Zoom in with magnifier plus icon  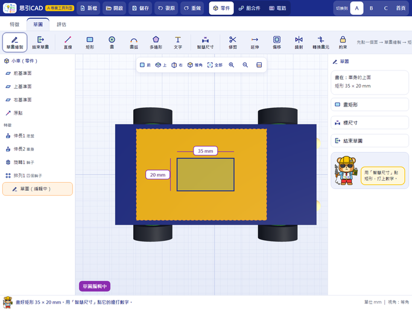click(x=232, y=65)
